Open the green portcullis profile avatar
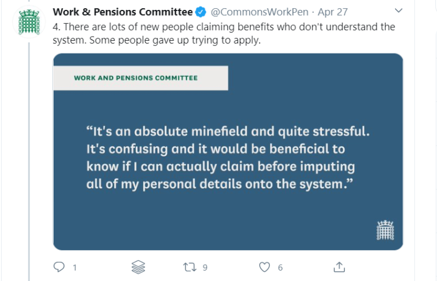 [29, 22]
